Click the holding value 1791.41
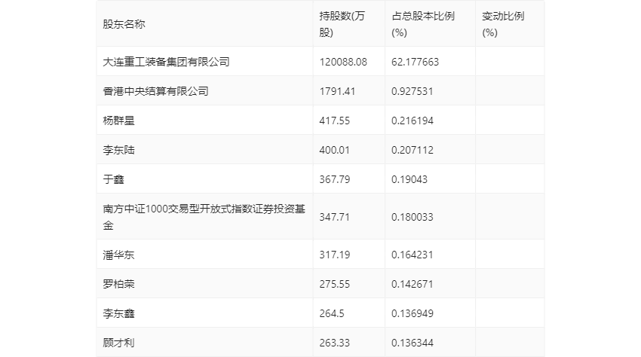 pyautogui.click(x=337, y=91)
